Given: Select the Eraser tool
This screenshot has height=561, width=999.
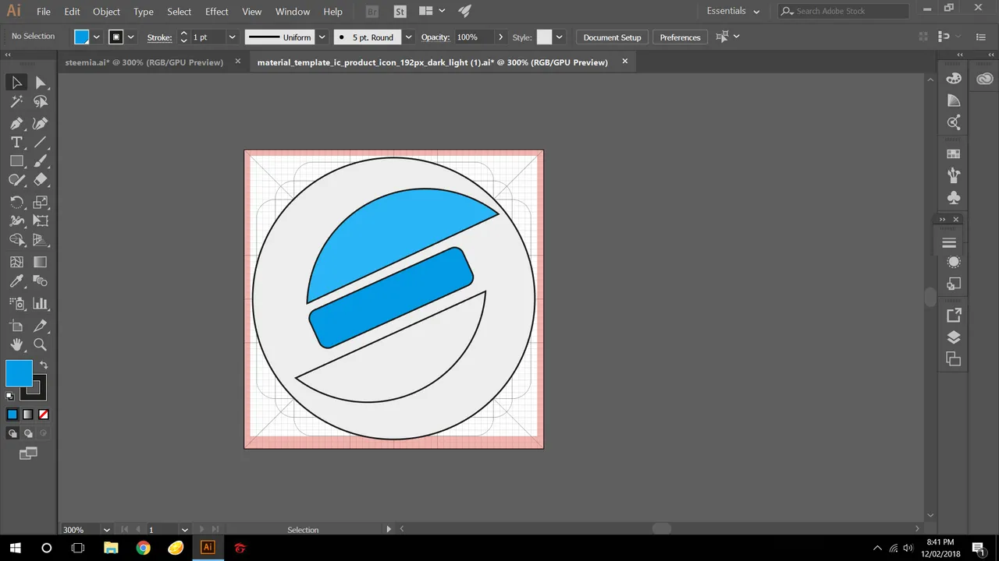Looking at the screenshot, I should (x=41, y=179).
